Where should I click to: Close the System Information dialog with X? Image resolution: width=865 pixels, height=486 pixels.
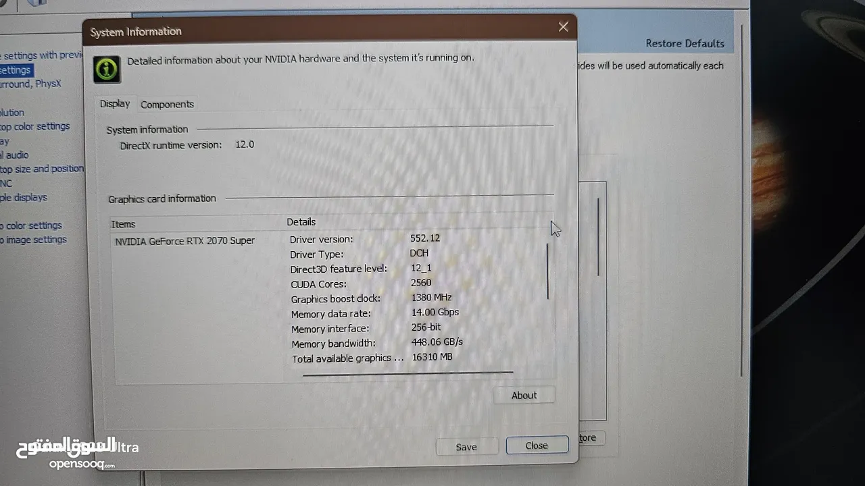pos(563,27)
